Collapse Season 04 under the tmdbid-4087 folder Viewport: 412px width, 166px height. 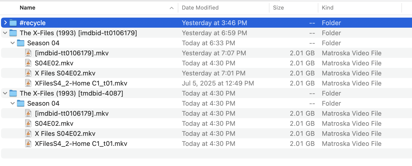[13, 103]
